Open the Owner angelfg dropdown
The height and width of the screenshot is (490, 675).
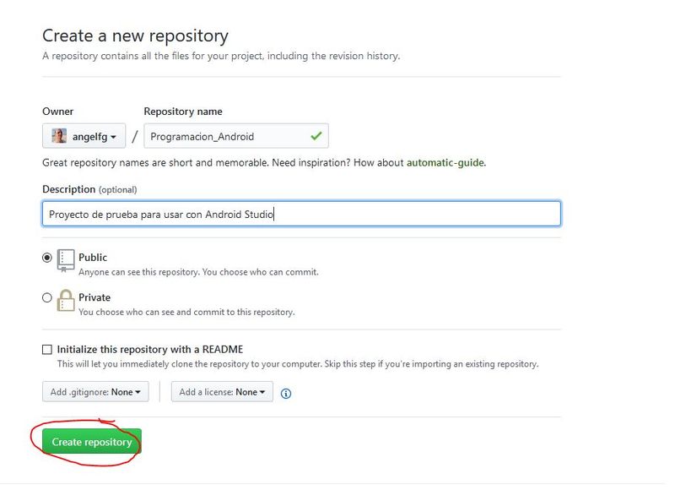click(x=84, y=136)
